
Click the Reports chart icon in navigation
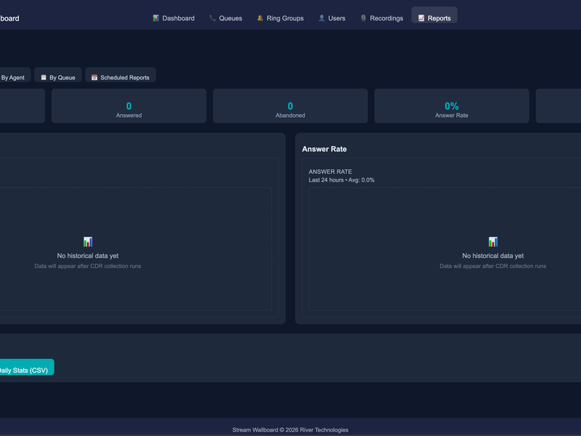click(421, 18)
